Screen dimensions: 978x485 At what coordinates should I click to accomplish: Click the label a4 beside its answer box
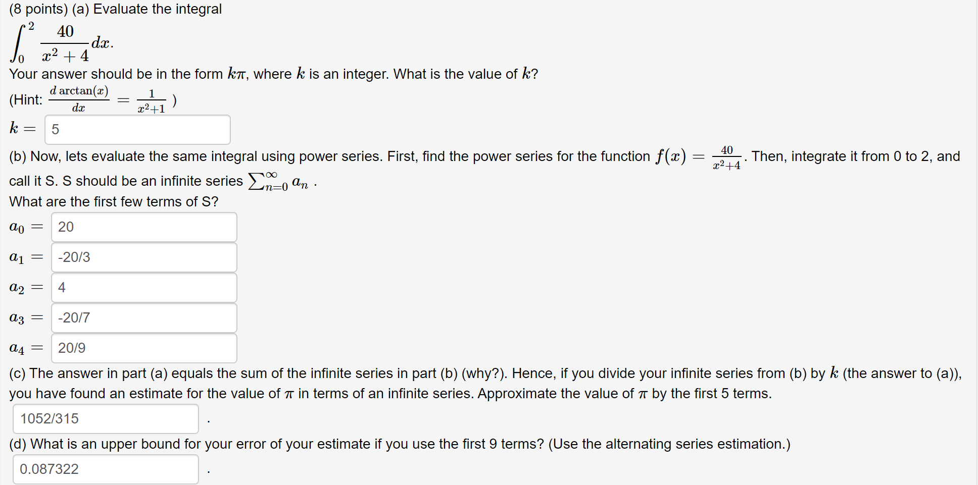(16, 348)
